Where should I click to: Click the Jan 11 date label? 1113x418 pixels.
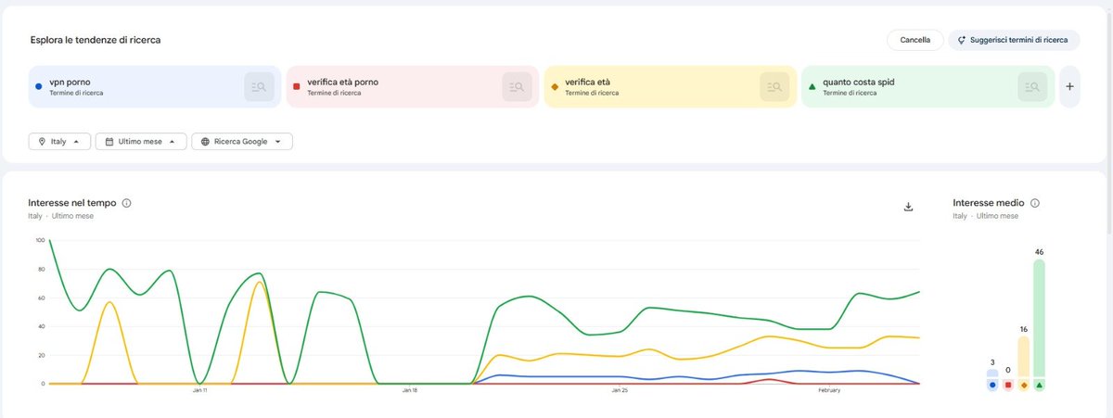pyautogui.click(x=199, y=390)
